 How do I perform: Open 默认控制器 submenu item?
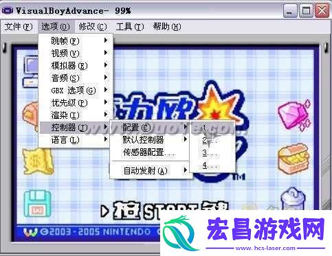pos(151,139)
